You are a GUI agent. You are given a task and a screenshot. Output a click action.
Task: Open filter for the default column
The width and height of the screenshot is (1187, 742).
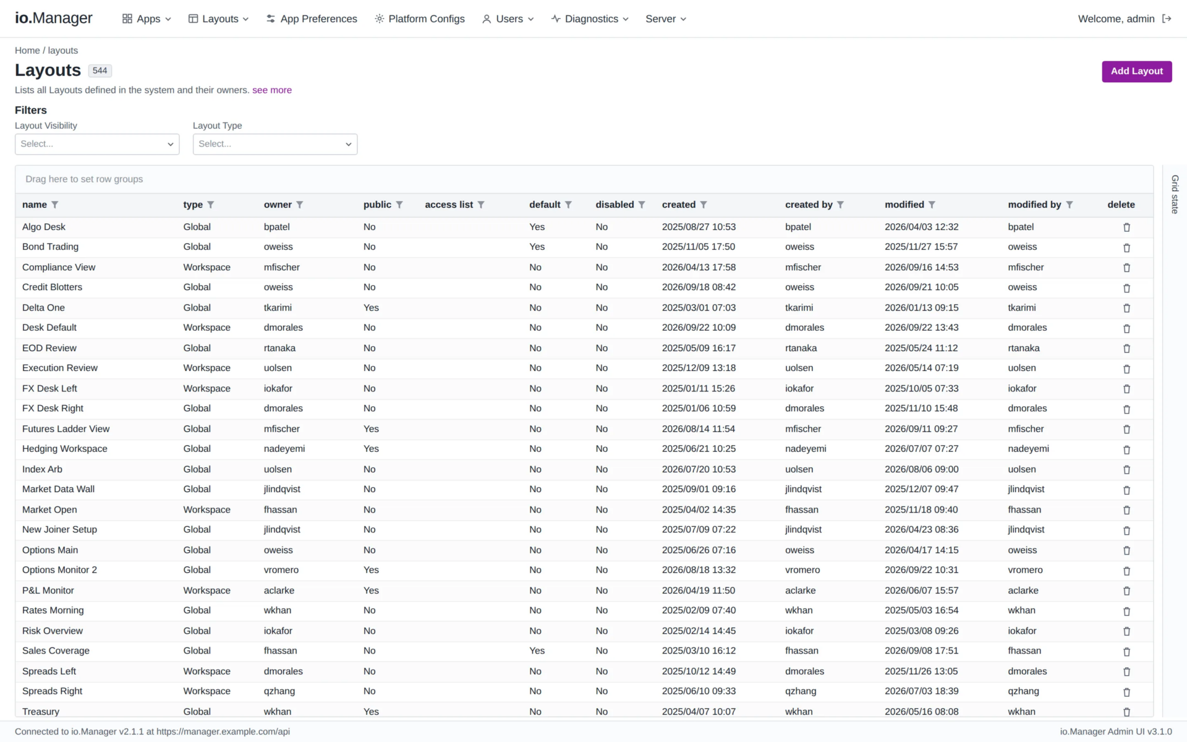pos(568,205)
